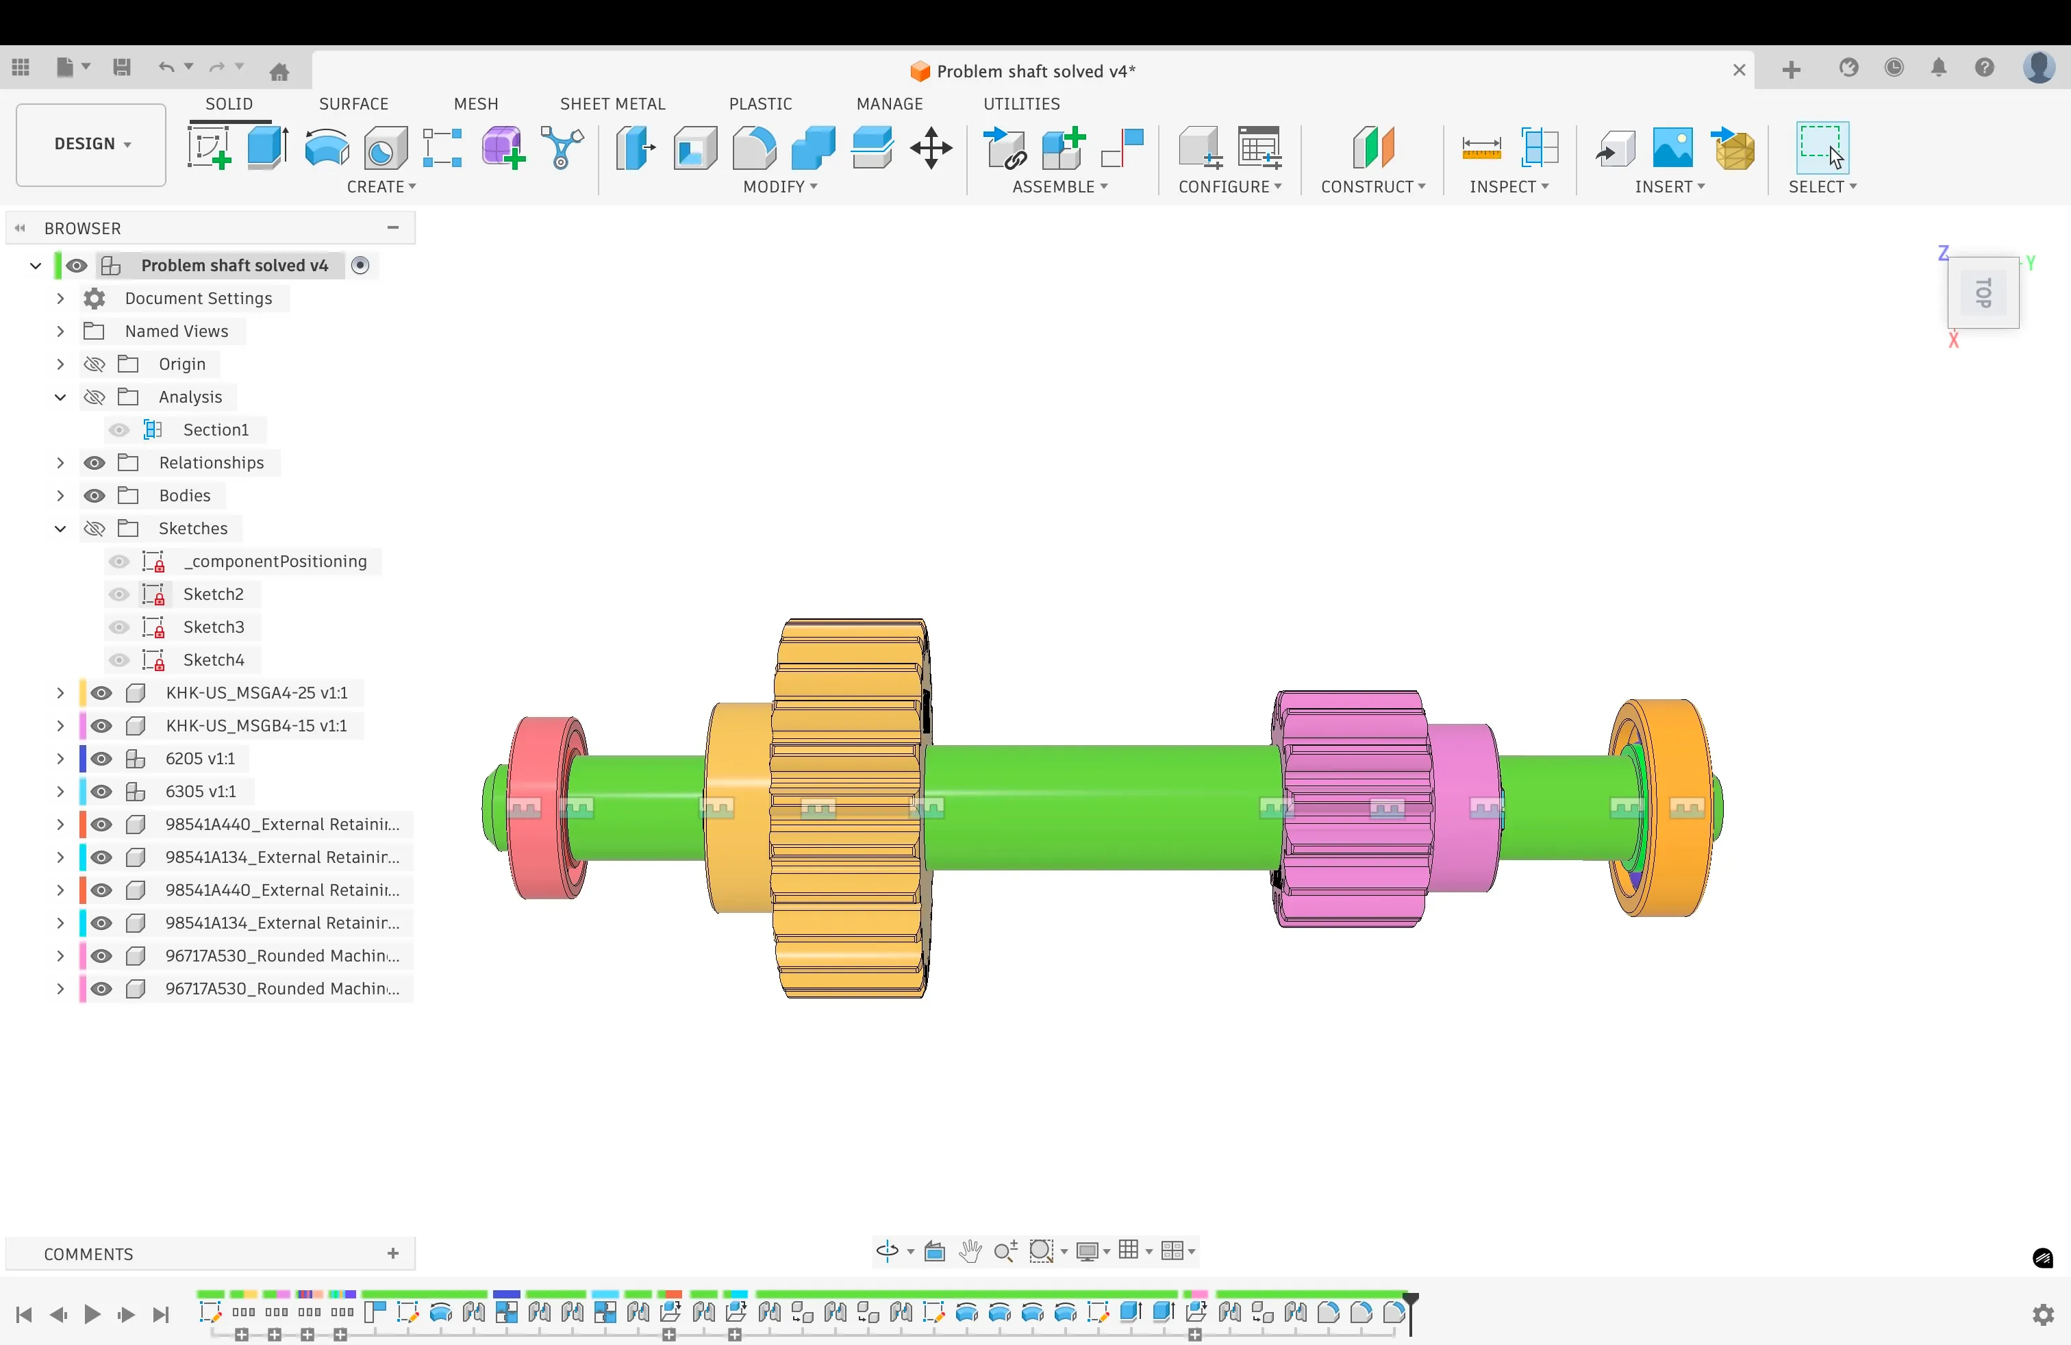Expand the Document Settings node
Screen dimensions: 2071x1345
[x=60, y=299]
